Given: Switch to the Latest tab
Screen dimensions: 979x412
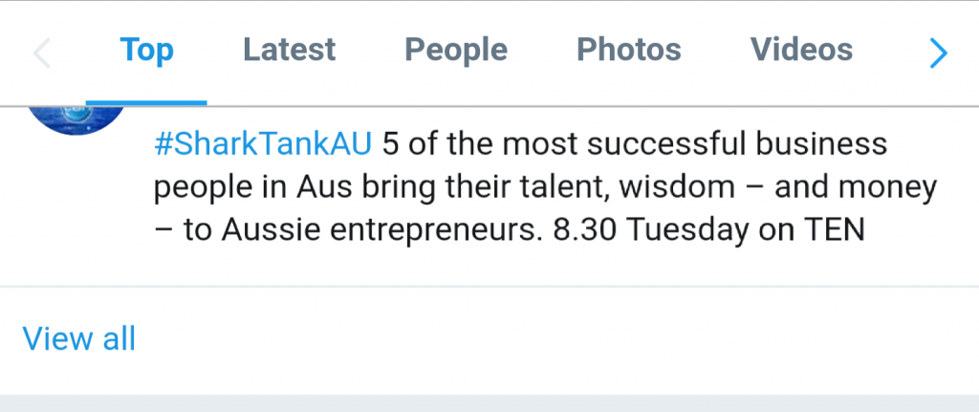Looking at the screenshot, I should click(289, 50).
